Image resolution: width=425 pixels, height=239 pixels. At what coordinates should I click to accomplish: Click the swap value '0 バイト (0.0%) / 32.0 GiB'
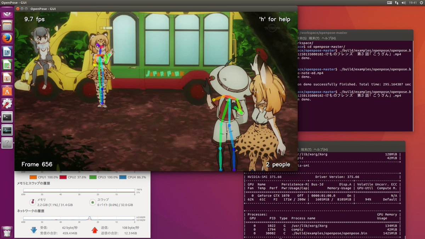[x=115, y=205]
